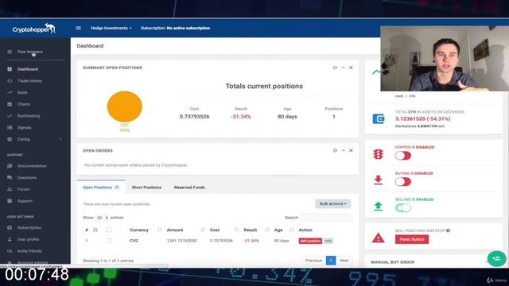This screenshot has width=509, height=286.
Task: Select the Open Positions tab
Action: click(x=101, y=187)
